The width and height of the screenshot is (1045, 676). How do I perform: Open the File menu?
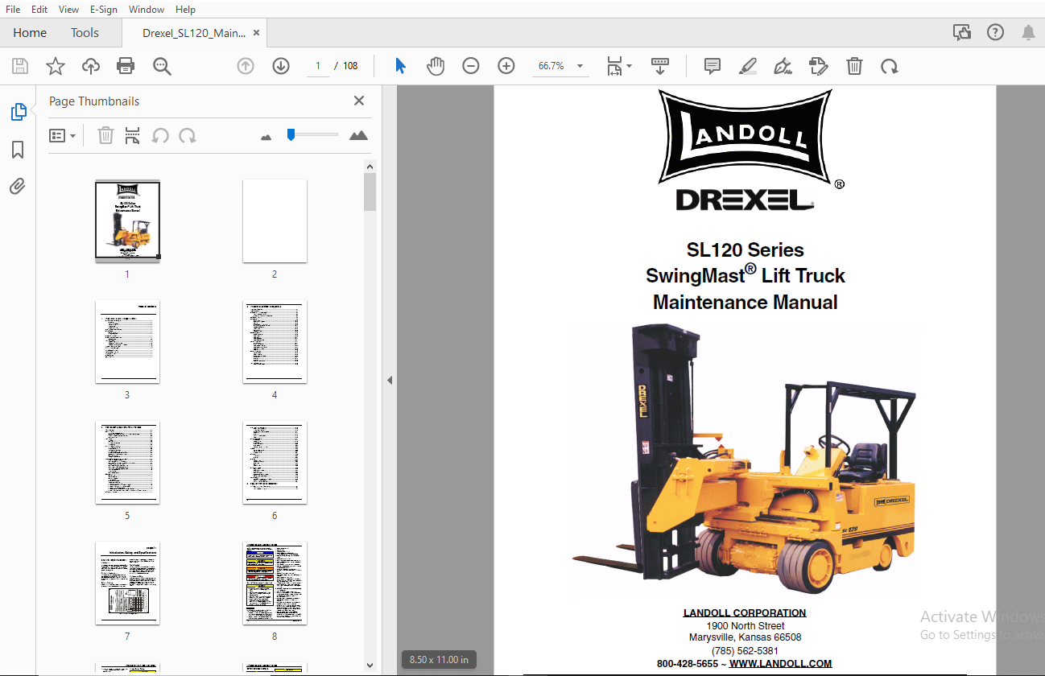pos(13,10)
